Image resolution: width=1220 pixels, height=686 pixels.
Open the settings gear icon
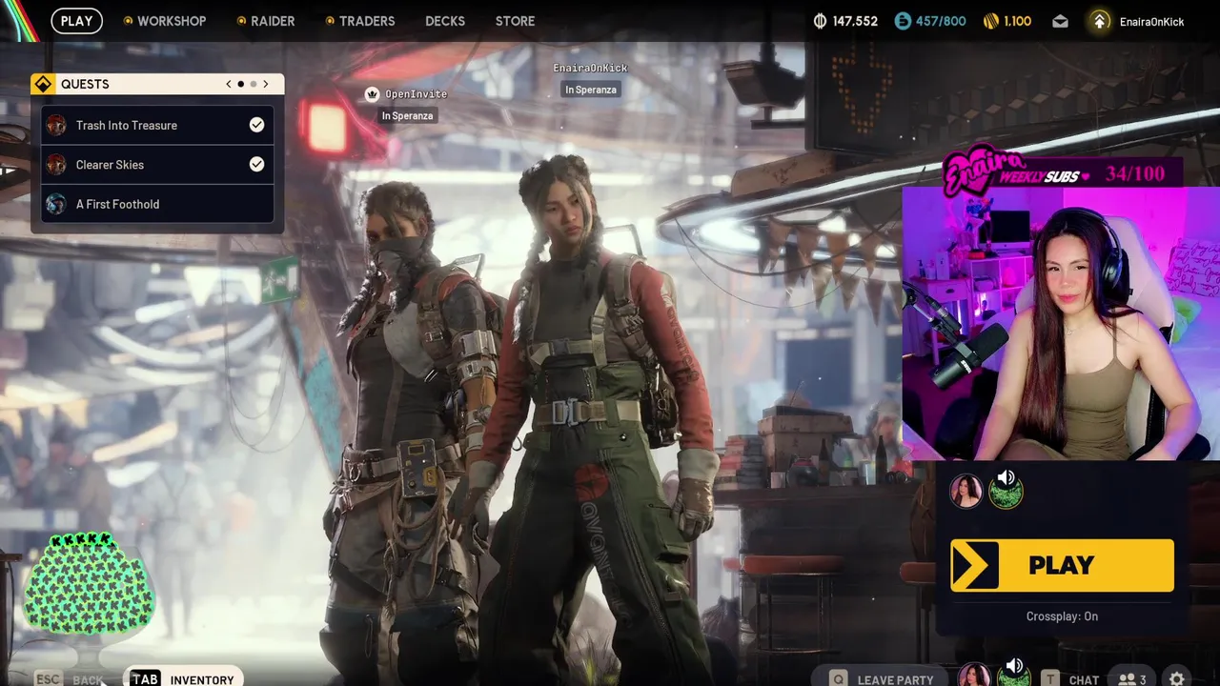click(x=1177, y=678)
